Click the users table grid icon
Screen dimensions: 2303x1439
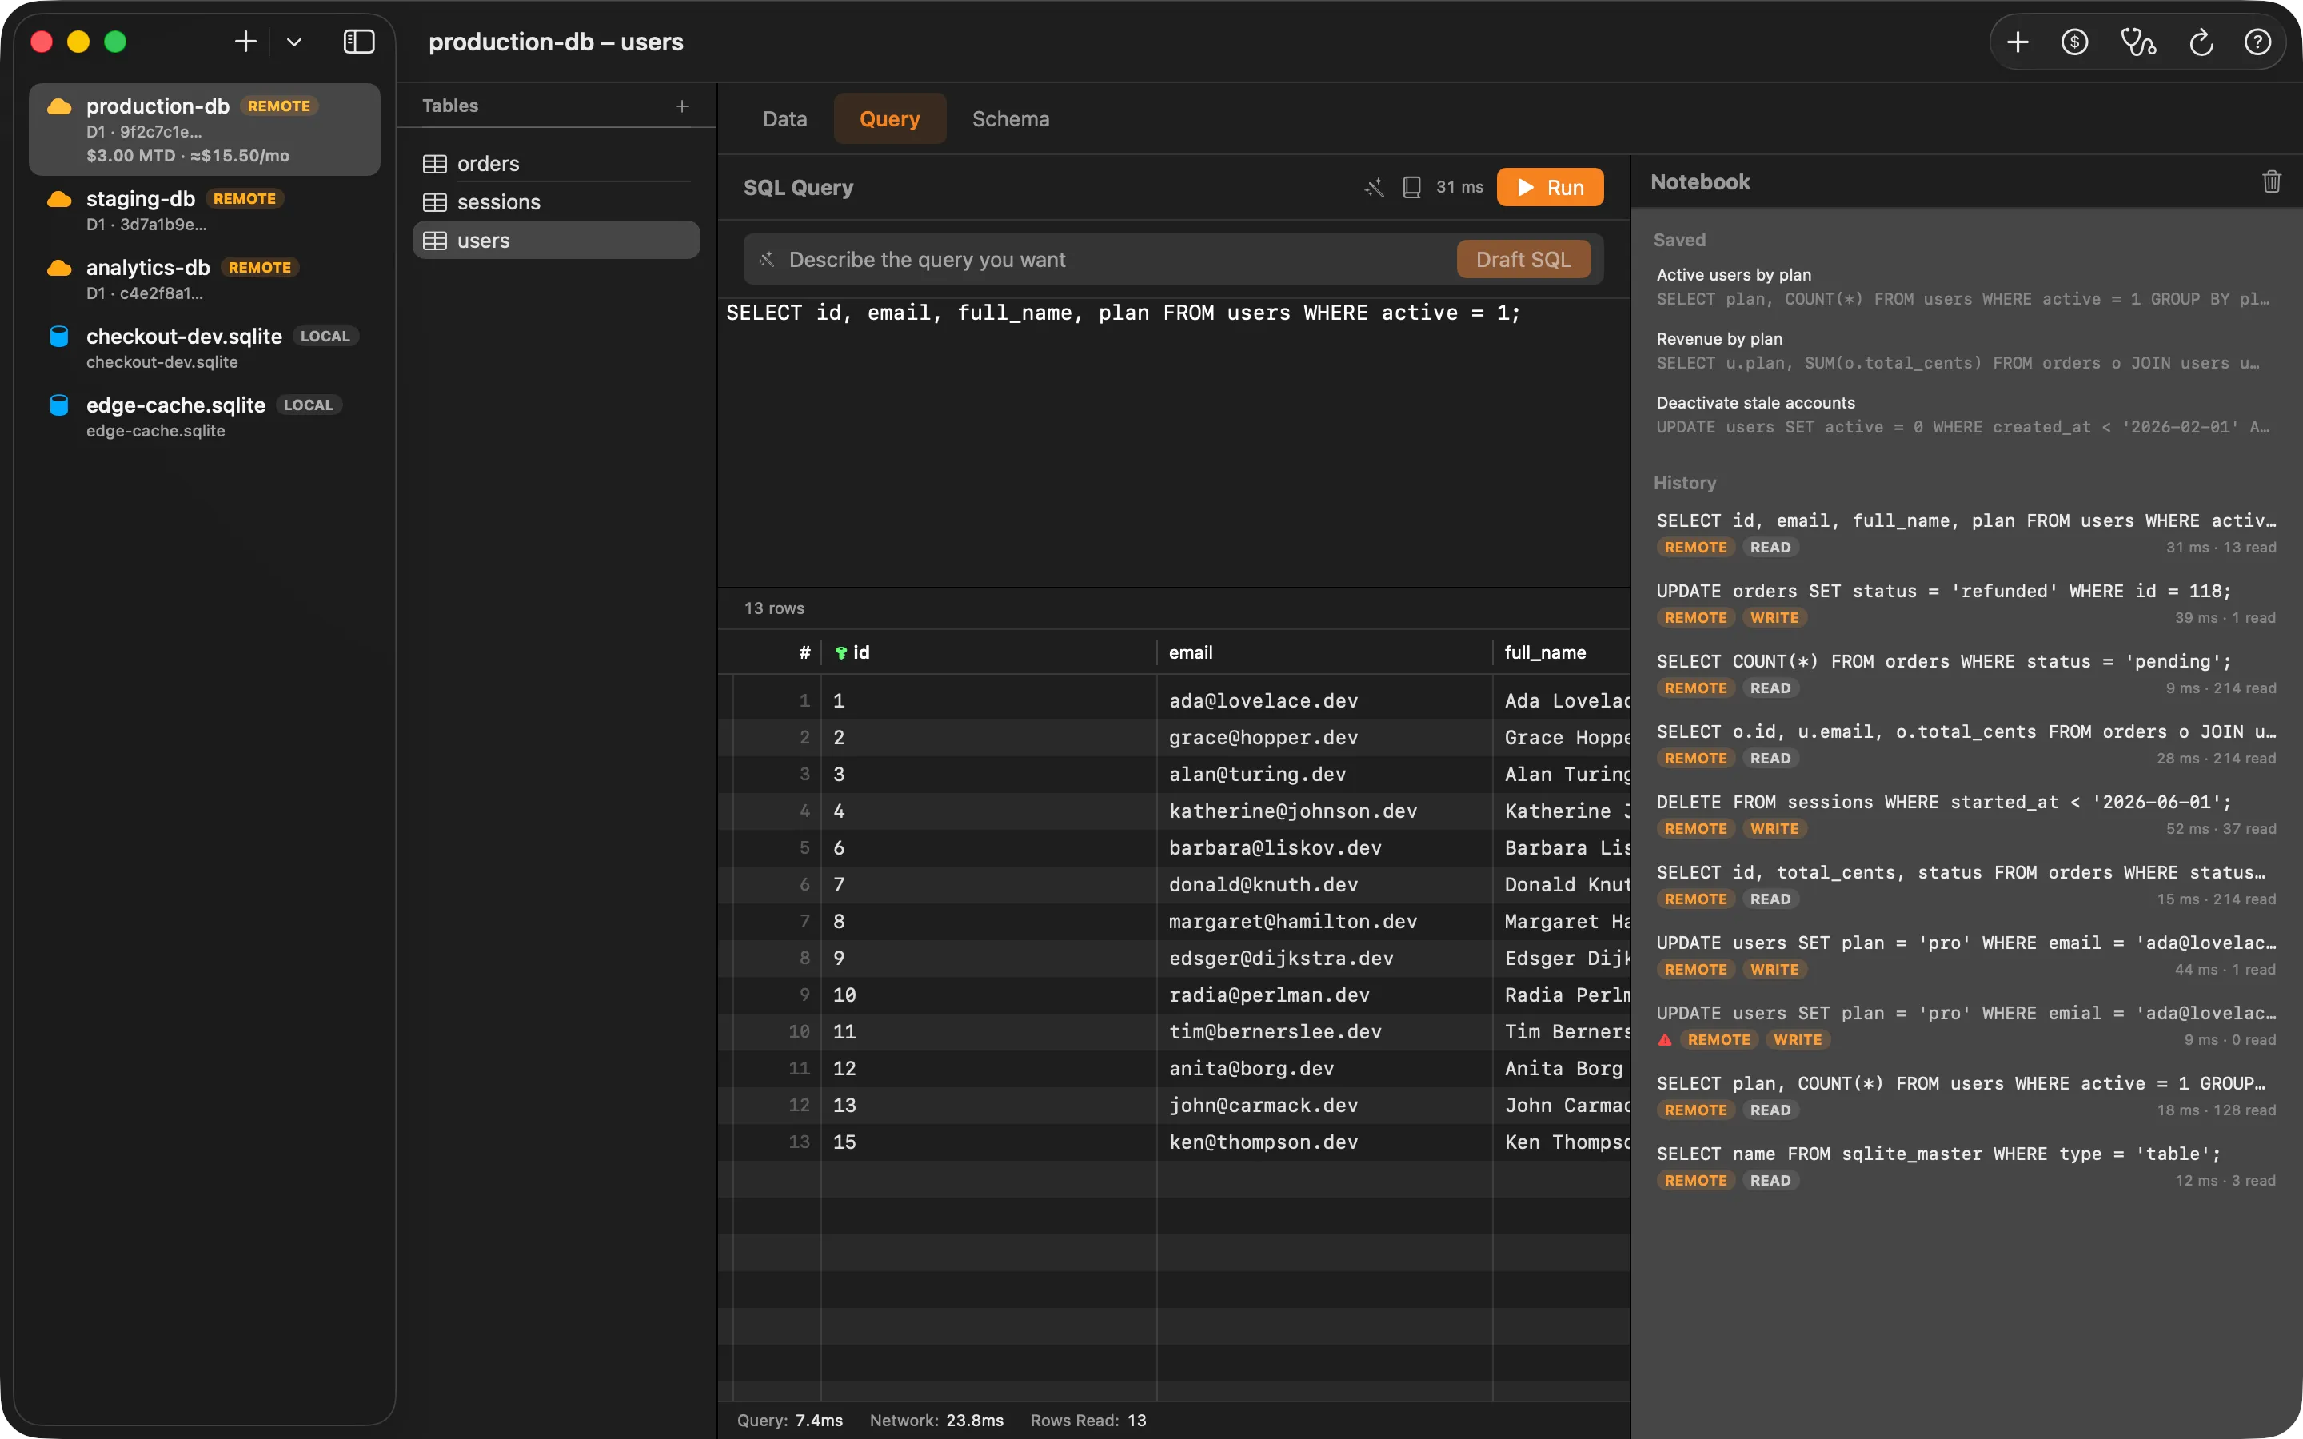[x=435, y=241]
